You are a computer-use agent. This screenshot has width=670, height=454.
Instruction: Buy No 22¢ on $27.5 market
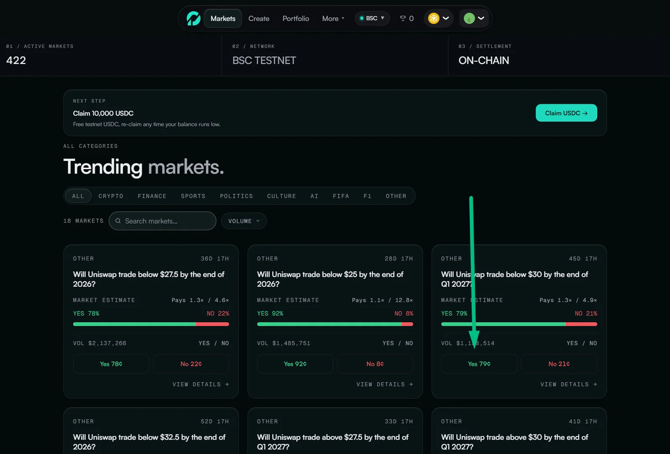[x=191, y=364]
